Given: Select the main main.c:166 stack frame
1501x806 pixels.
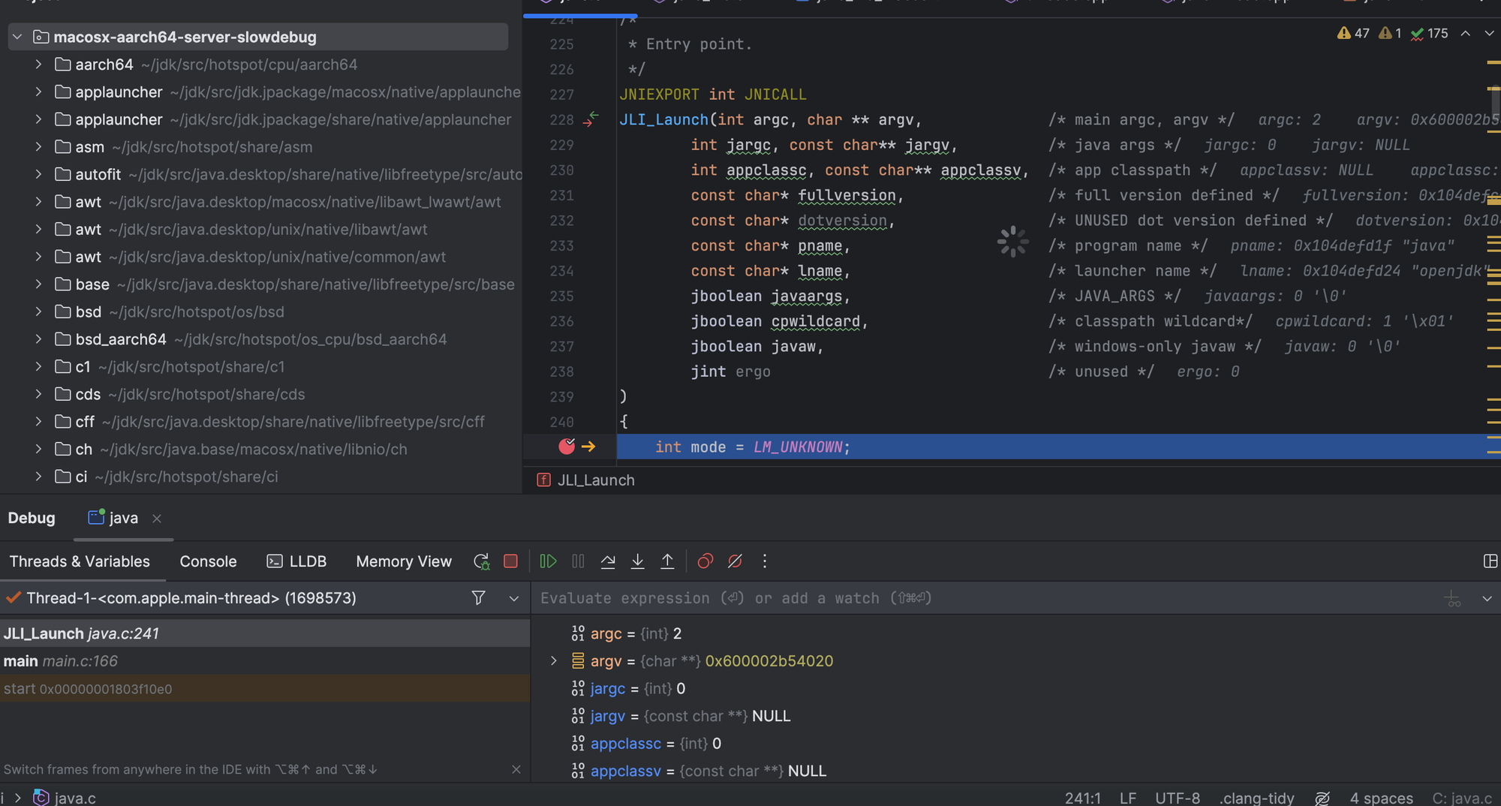Looking at the screenshot, I should pyautogui.click(x=60, y=661).
